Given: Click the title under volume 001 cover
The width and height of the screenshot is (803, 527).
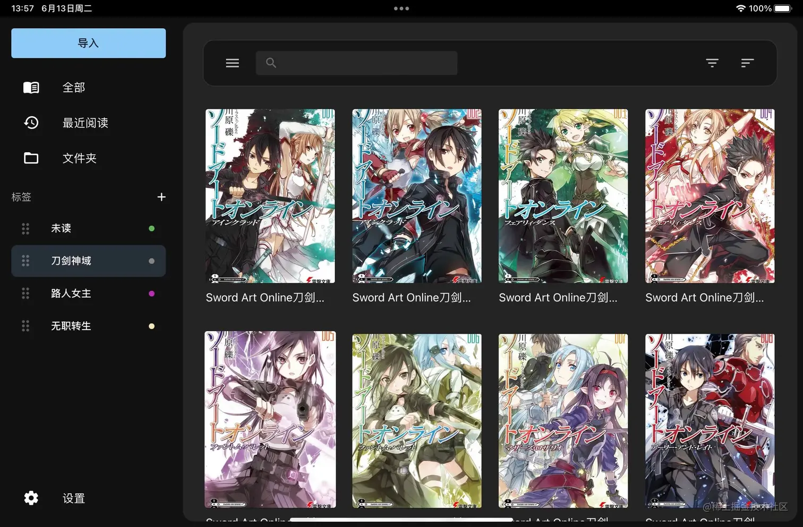Looking at the screenshot, I should (265, 298).
